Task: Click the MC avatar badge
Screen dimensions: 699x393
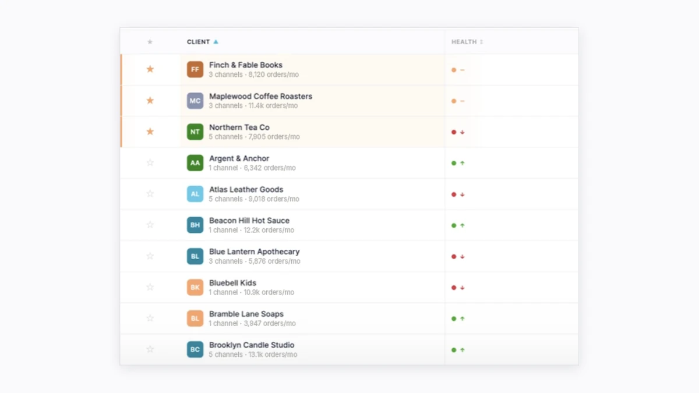Action: tap(195, 101)
